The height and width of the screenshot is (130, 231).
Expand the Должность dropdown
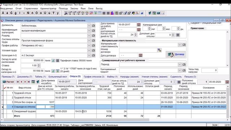coord(89,26)
